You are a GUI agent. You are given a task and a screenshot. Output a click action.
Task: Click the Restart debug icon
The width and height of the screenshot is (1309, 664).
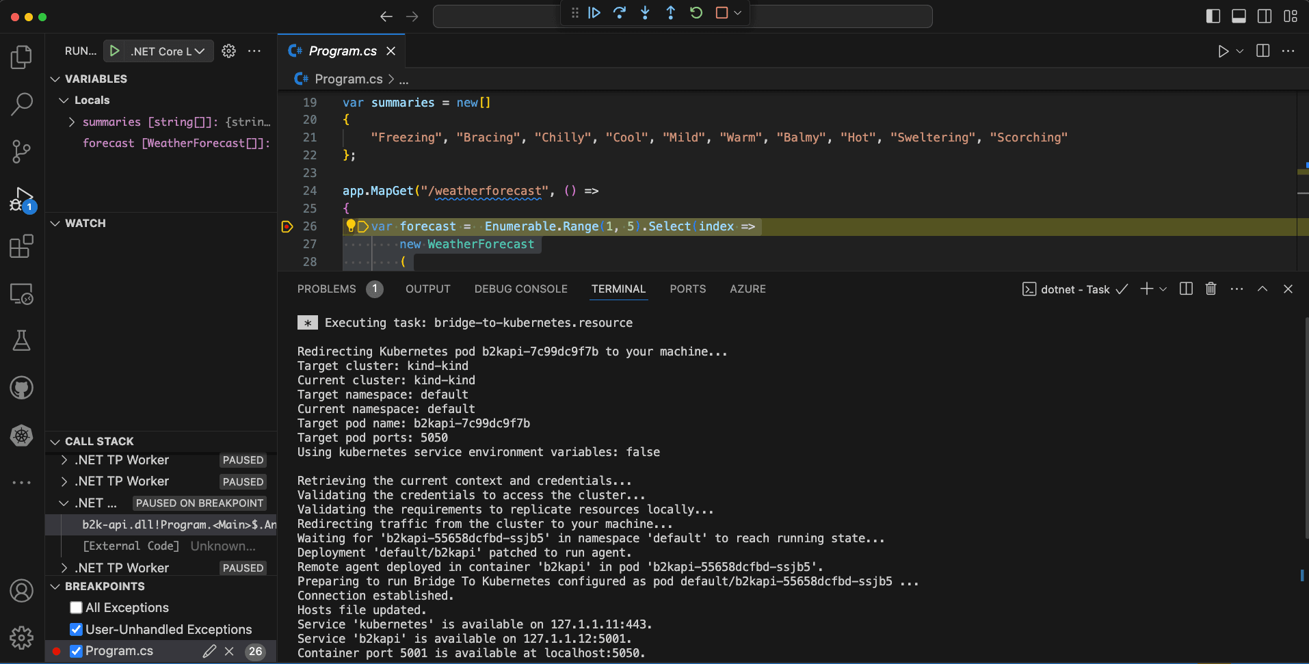(x=696, y=13)
